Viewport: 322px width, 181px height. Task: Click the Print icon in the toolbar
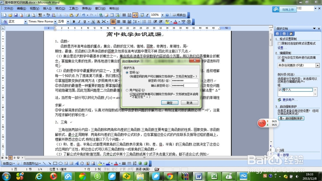28,15
